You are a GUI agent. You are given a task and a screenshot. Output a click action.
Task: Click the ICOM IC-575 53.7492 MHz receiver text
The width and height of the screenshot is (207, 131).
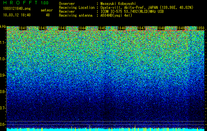coord(132,11)
